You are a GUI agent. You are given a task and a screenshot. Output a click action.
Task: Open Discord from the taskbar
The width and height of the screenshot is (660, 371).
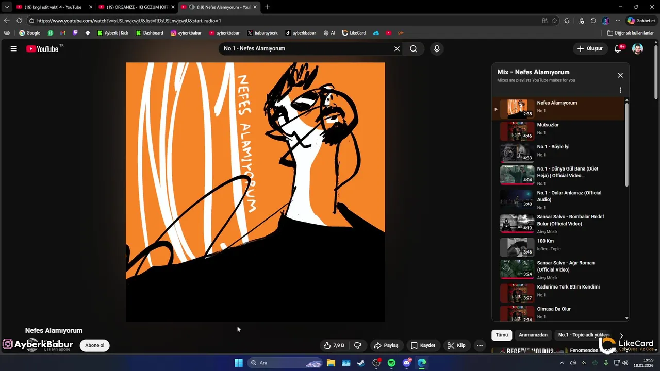coord(407,363)
